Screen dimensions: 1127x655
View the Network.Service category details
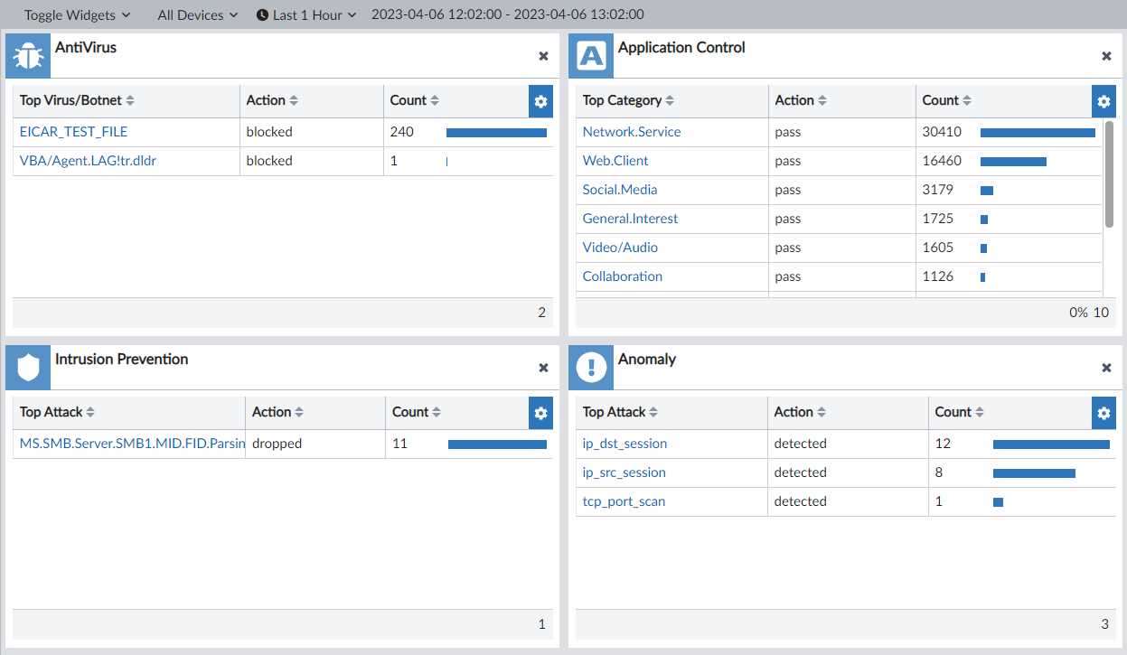[x=631, y=132]
